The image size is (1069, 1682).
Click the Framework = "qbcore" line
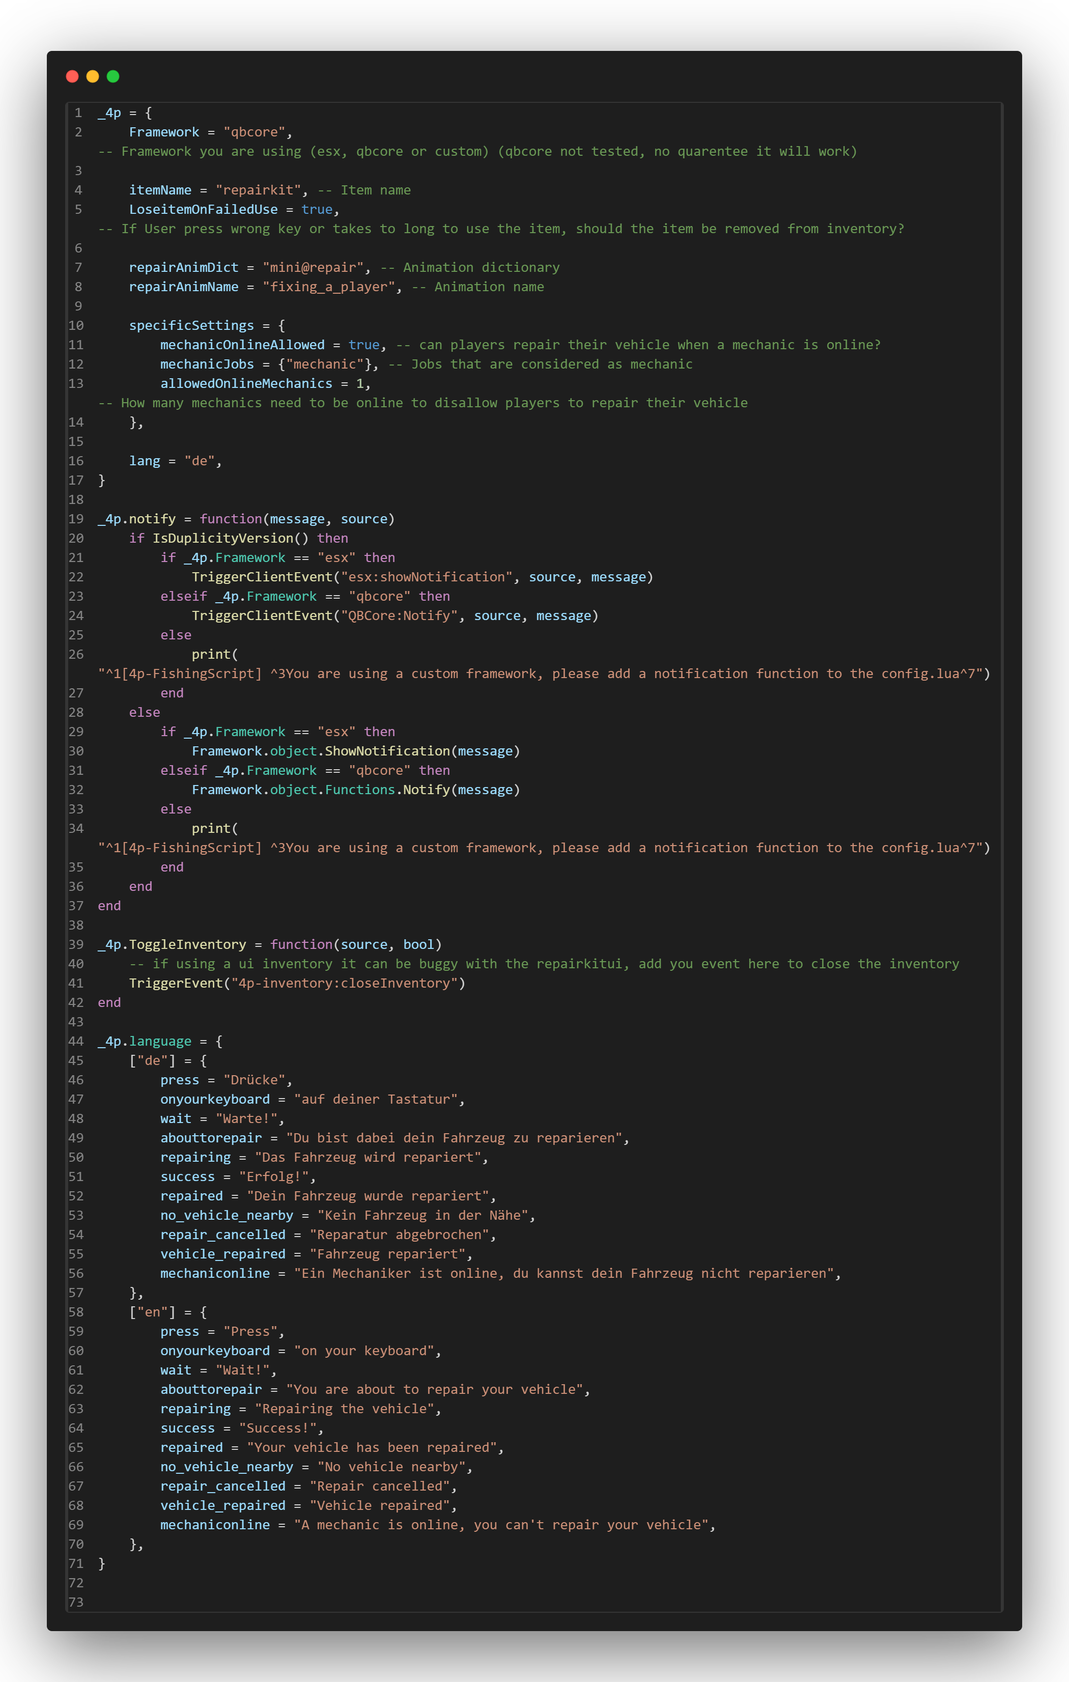click(210, 132)
